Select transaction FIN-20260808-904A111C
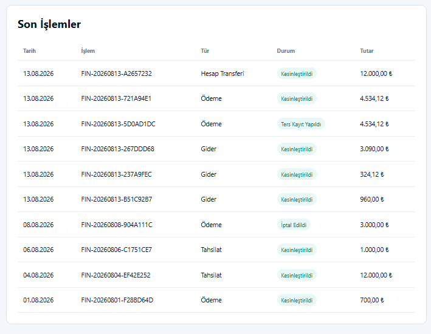This screenshot has height=334, width=431. click(x=117, y=225)
